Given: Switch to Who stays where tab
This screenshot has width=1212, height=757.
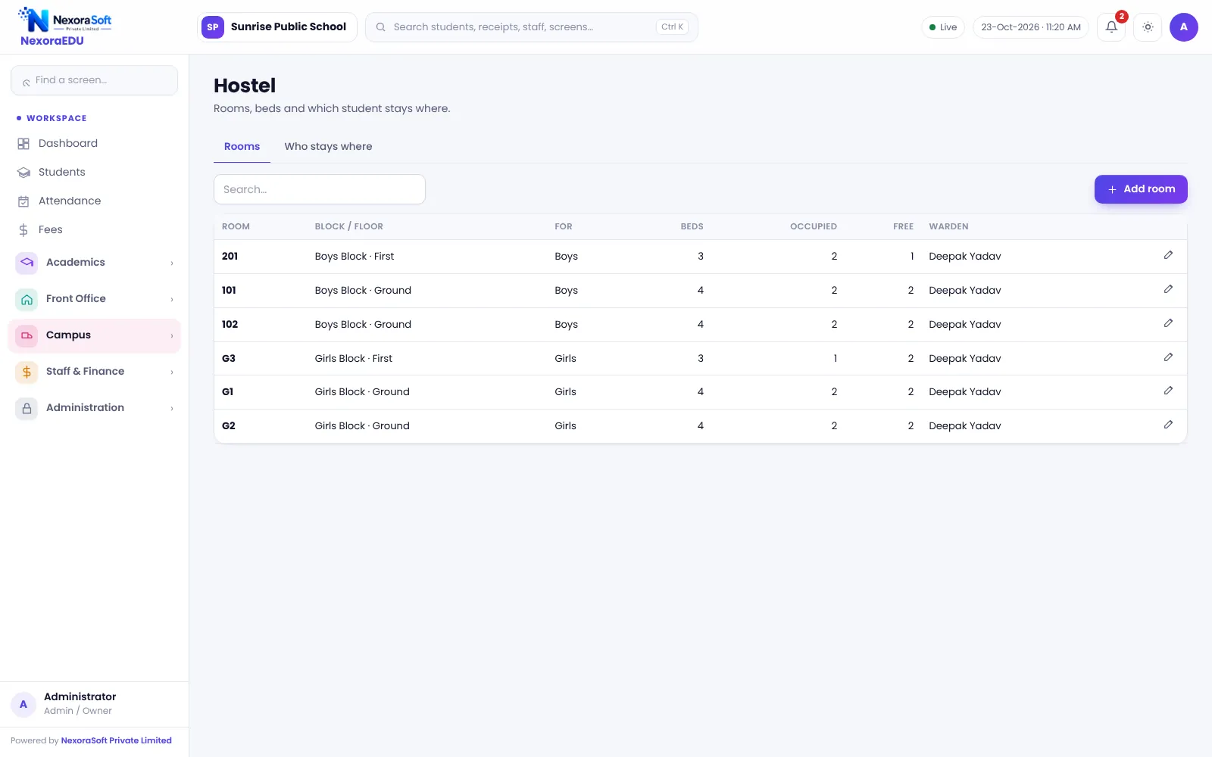Looking at the screenshot, I should click(x=328, y=147).
